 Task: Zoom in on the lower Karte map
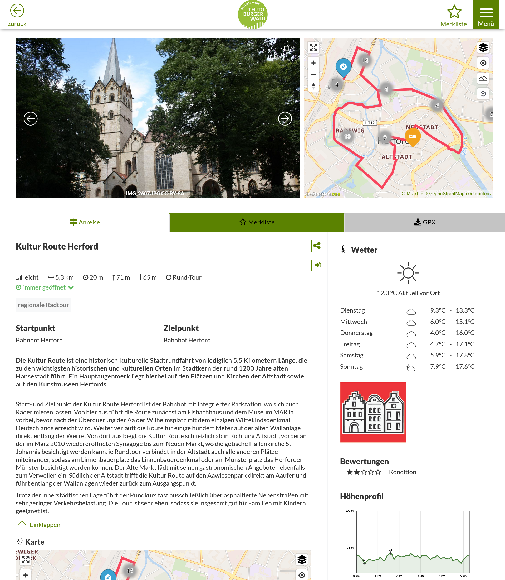point(26,575)
